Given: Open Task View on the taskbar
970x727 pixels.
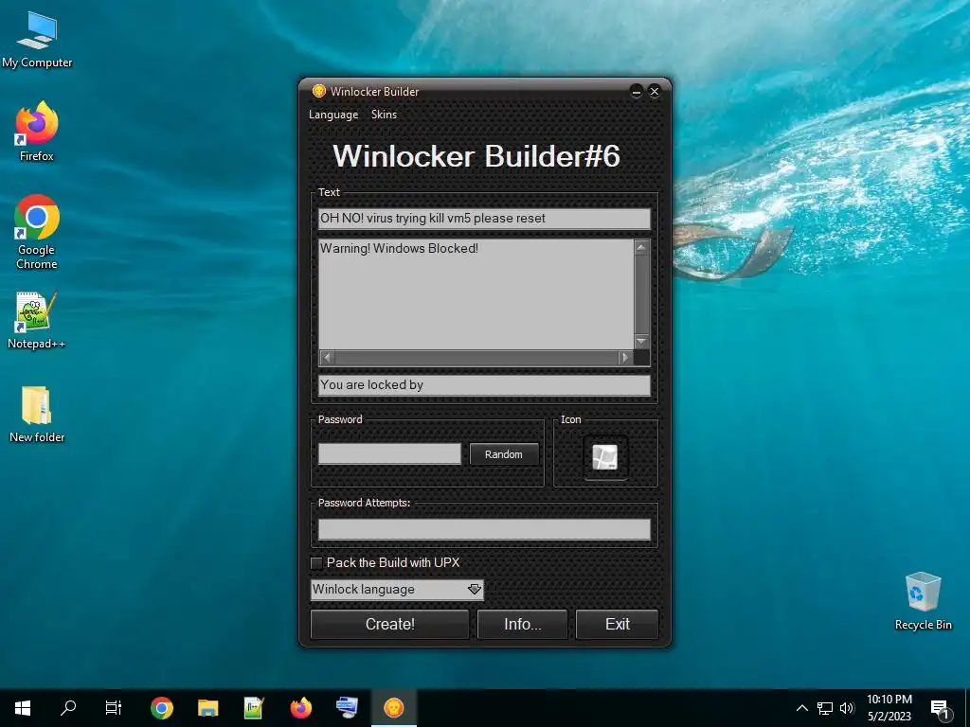Looking at the screenshot, I should pos(114,708).
